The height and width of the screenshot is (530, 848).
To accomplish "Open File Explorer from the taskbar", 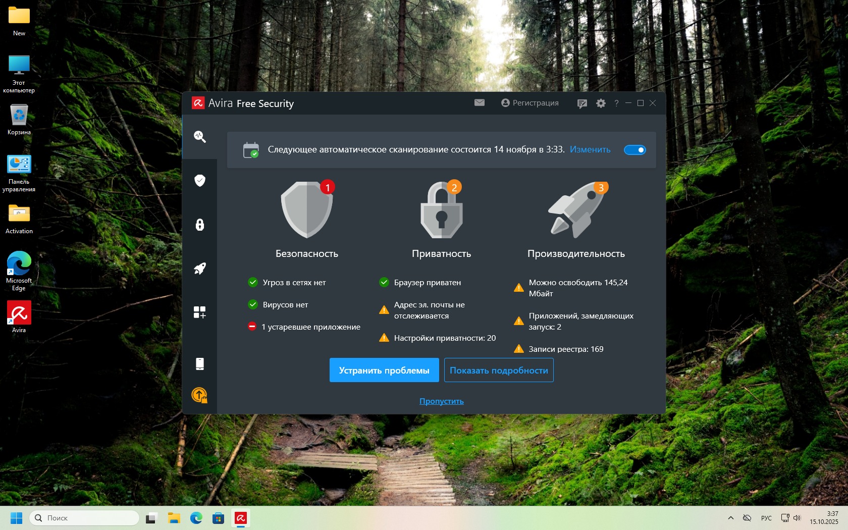I will coord(174,518).
